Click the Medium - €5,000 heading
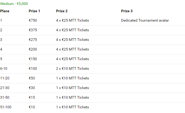Viewport: 185px width, 113px height. tap(14, 4)
